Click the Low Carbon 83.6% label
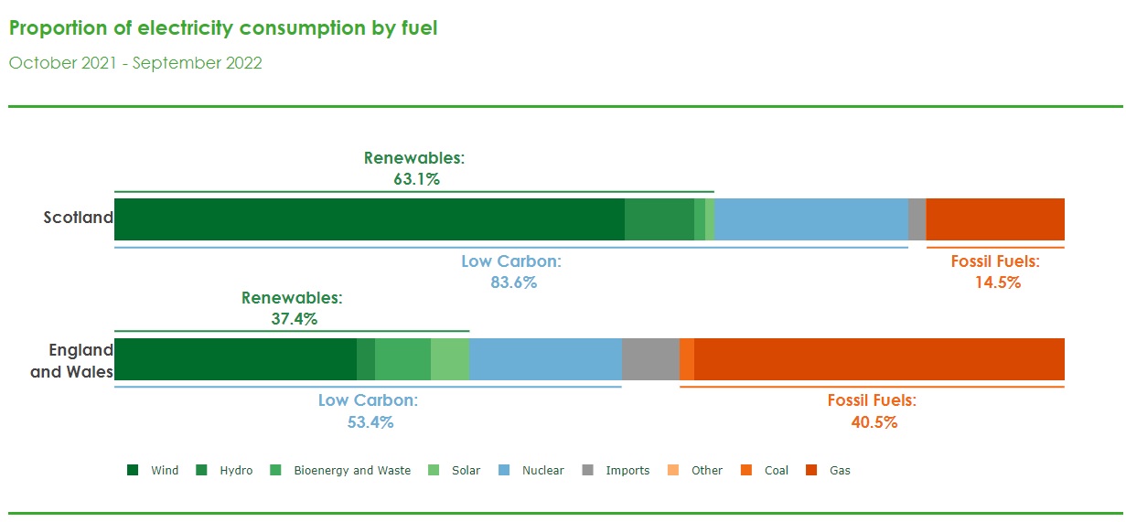This screenshot has width=1126, height=522. pyautogui.click(x=512, y=272)
